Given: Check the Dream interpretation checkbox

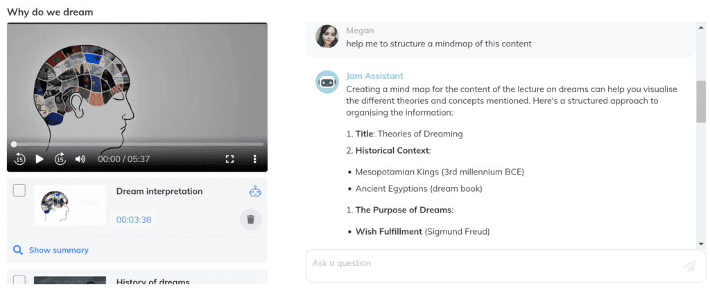Looking at the screenshot, I should click(19, 190).
